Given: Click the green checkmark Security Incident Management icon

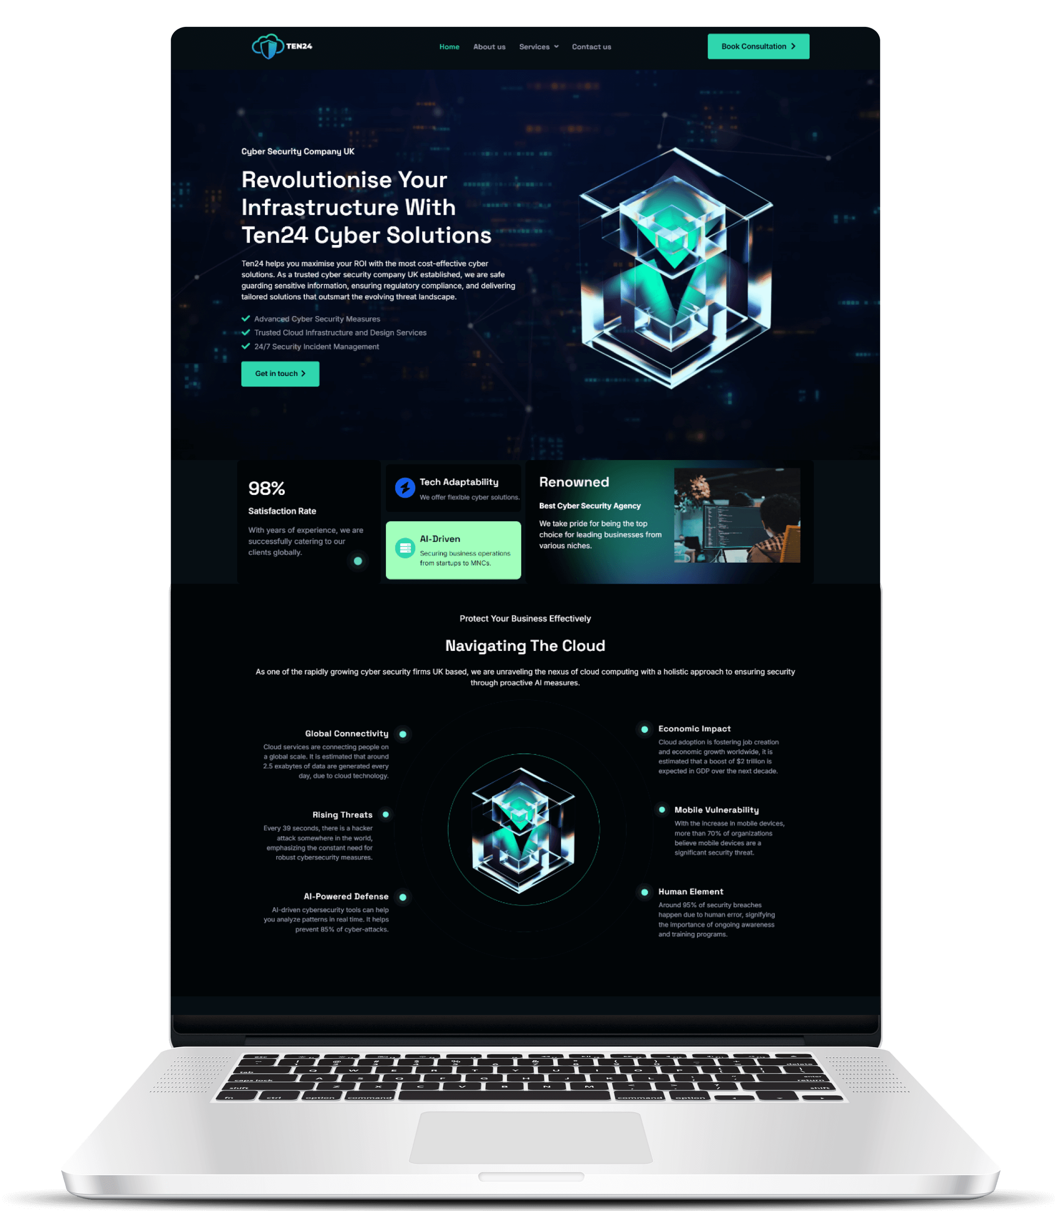Looking at the screenshot, I should [x=246, y=346].
